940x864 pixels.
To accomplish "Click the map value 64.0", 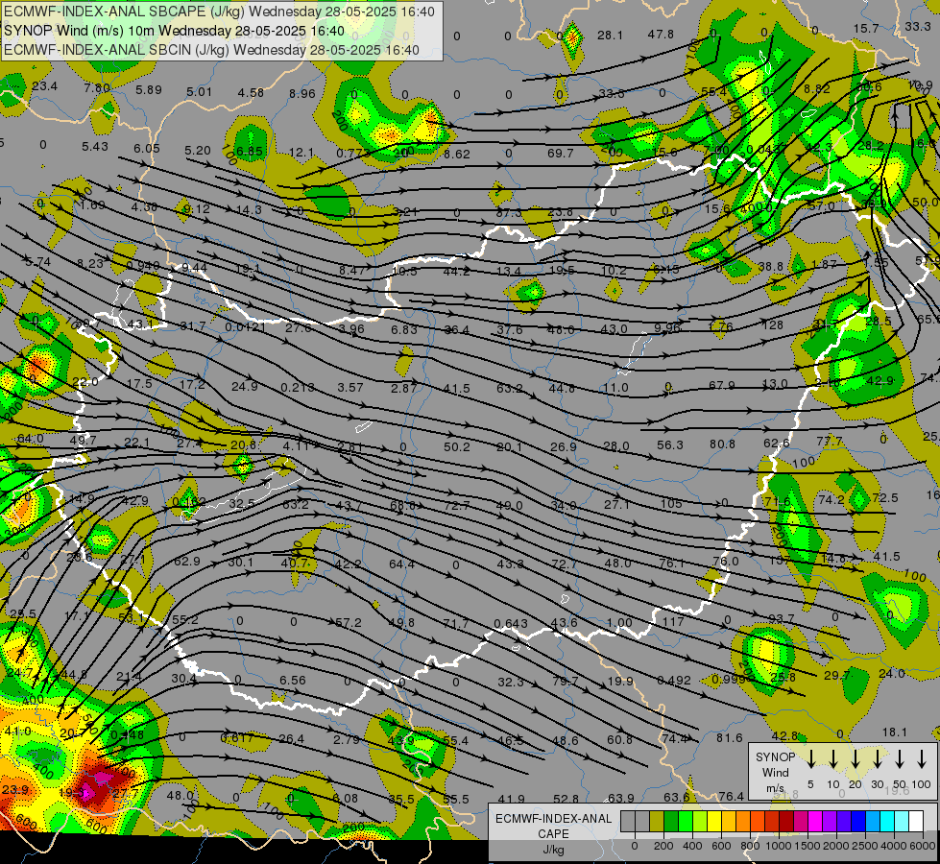I will click(x=30, y=439).
